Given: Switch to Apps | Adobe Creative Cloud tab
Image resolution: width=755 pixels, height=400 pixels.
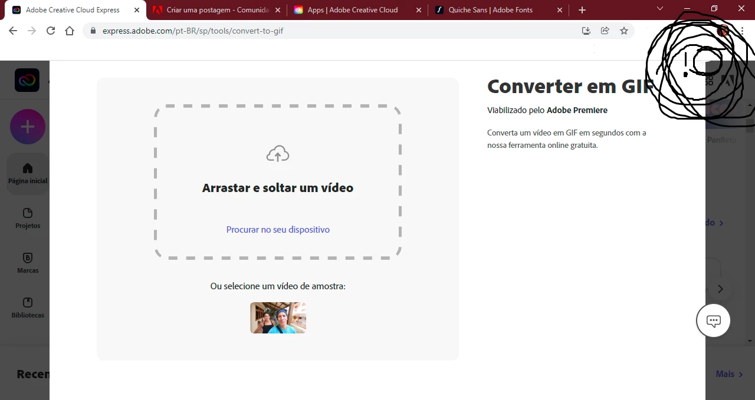Looking at the screenshot, I should tap(358, 10).
